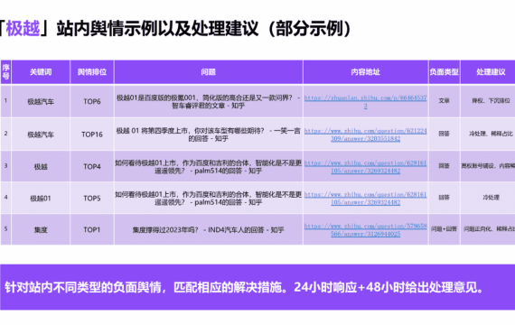Image resolution: width=515 pixels, height=325 pixels.
Task: Select the 极越 keyword cell in the TOP4 row
Action: tap(41, 167)
